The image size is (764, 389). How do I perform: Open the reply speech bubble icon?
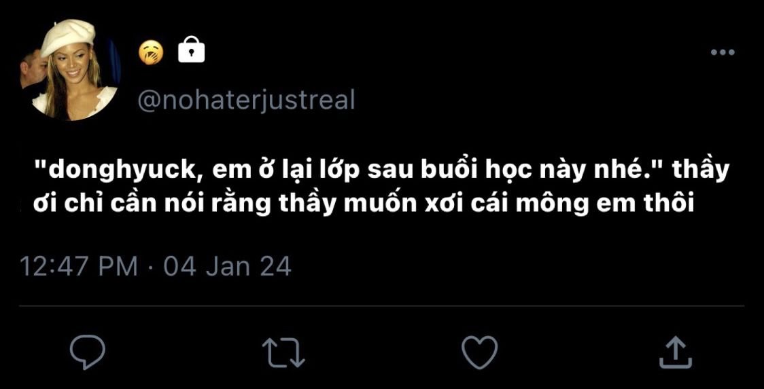coord(87,353)
